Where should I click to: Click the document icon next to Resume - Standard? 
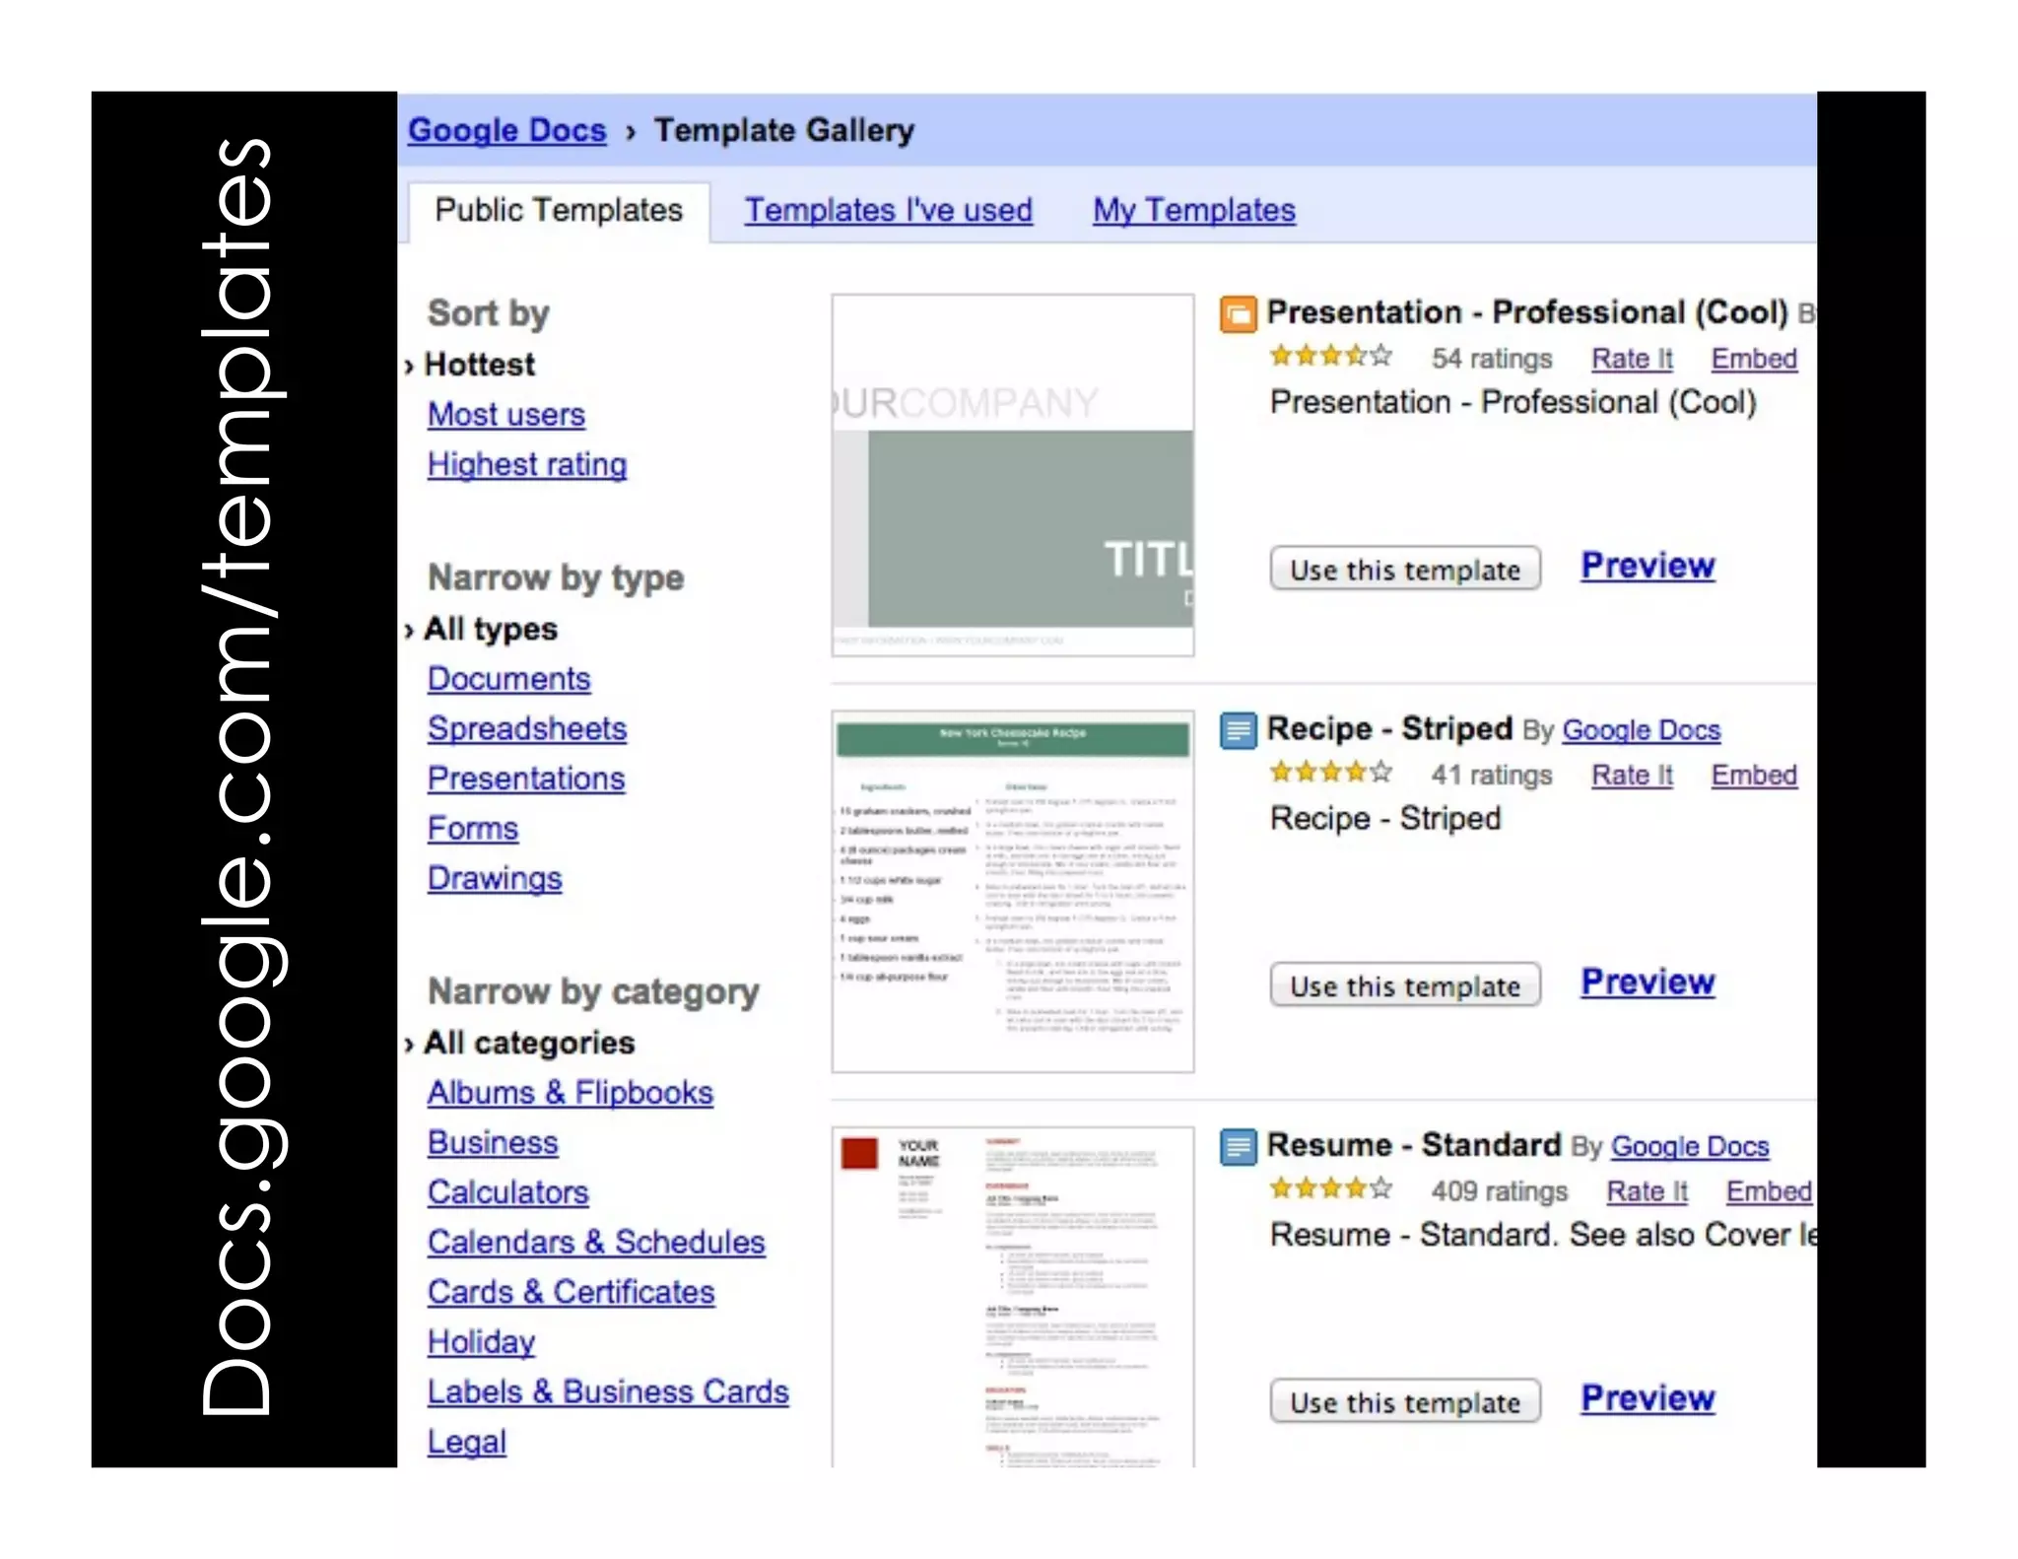tap(1238, 1147)
